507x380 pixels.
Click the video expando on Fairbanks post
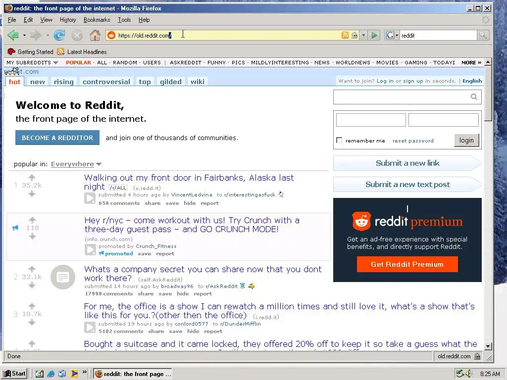(90, 198)
